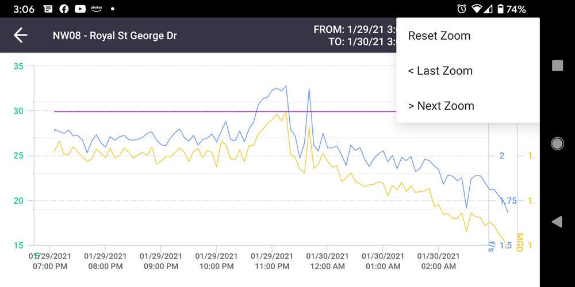Screen dimensions: 575x287
Task: Tap the battery icon showing 74%
Action: coord(500,9)
